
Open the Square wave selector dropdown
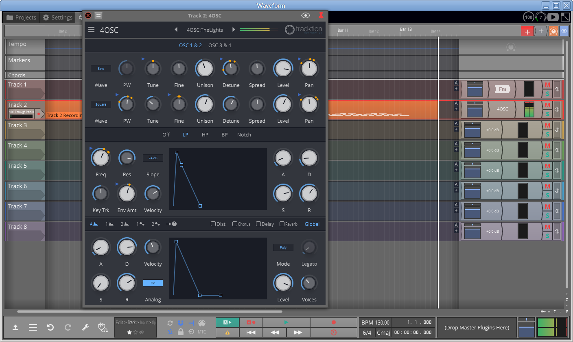click(101, 104)
